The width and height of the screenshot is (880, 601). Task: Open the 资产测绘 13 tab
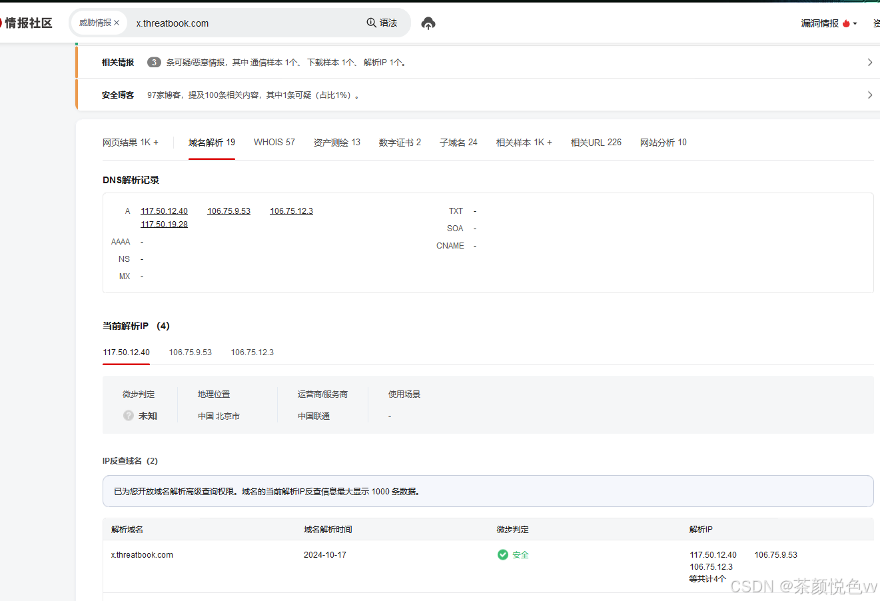337,143
